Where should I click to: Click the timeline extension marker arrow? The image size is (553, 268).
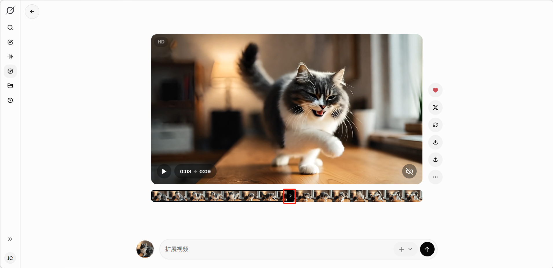(x=290, y=196)
